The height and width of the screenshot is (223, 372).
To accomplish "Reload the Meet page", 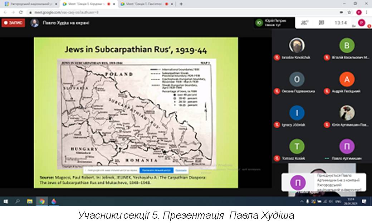I will click(21, 13).
